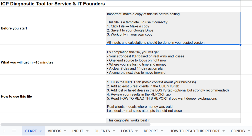Open REPORT tab options arrow

point(162,131)
